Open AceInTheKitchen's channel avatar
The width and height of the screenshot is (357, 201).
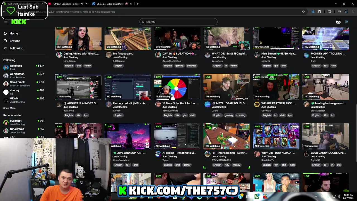point(158,55)
